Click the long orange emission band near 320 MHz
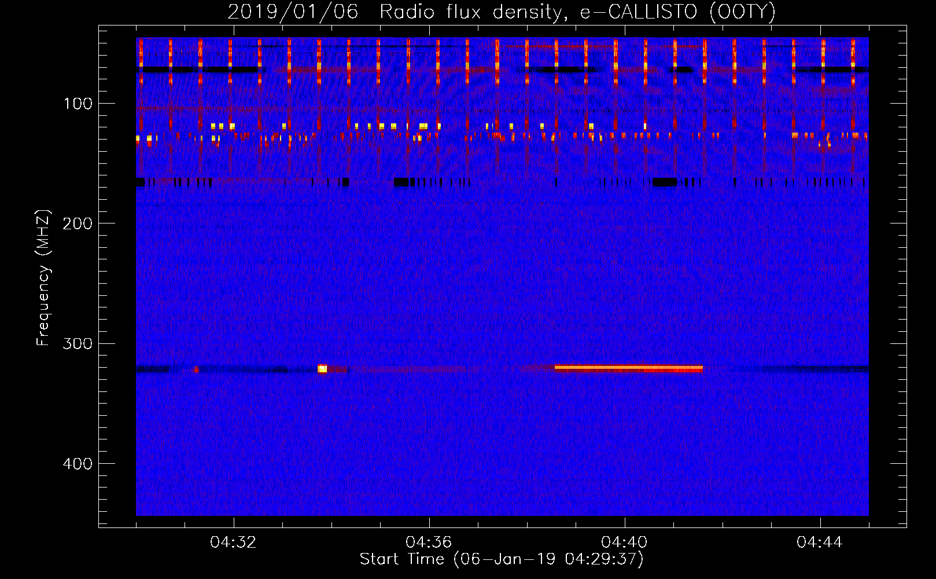The width and height of the screenshot is (936, 579). pyautogui.click(x=629, y=368)
